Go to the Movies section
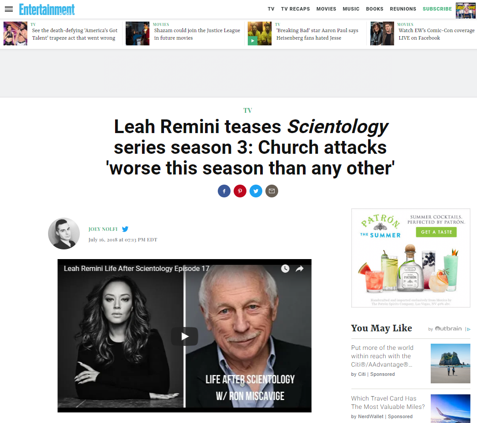477x423 pixels. pos(326,9)
